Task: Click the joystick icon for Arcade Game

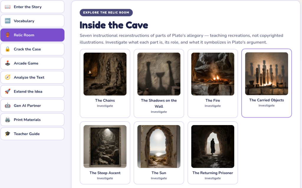Action: [x=7, y=63]
